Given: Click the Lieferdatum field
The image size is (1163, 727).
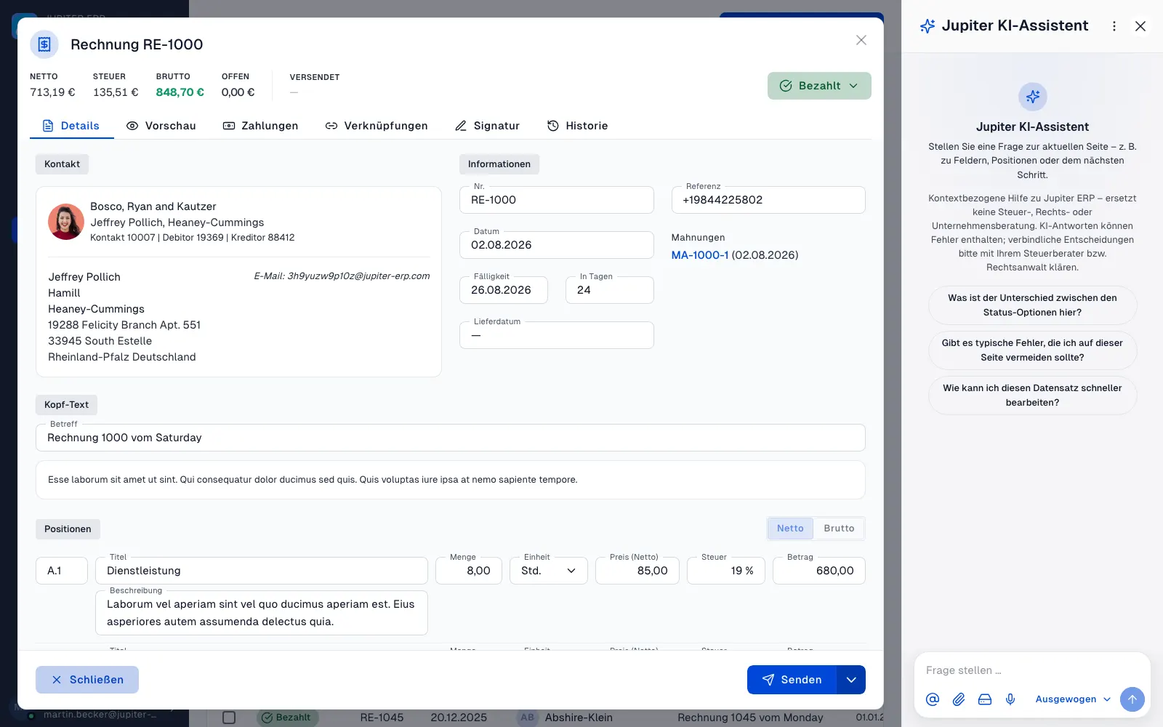Looking at the screenshot, I should (557, 335).
